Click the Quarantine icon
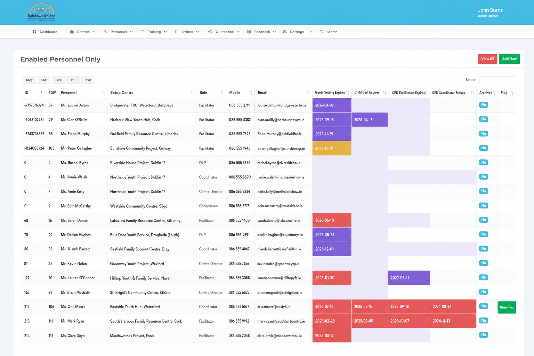The width and height of the screenshot is (534, 356). pyautogui.click(x=210, y=32)
